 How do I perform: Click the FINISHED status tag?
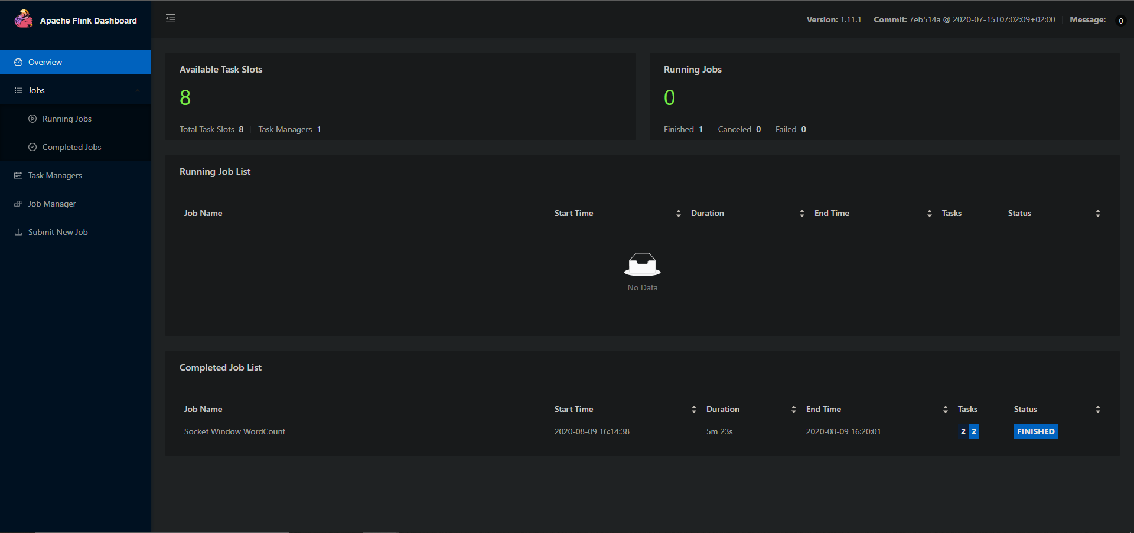point(1036,431)
